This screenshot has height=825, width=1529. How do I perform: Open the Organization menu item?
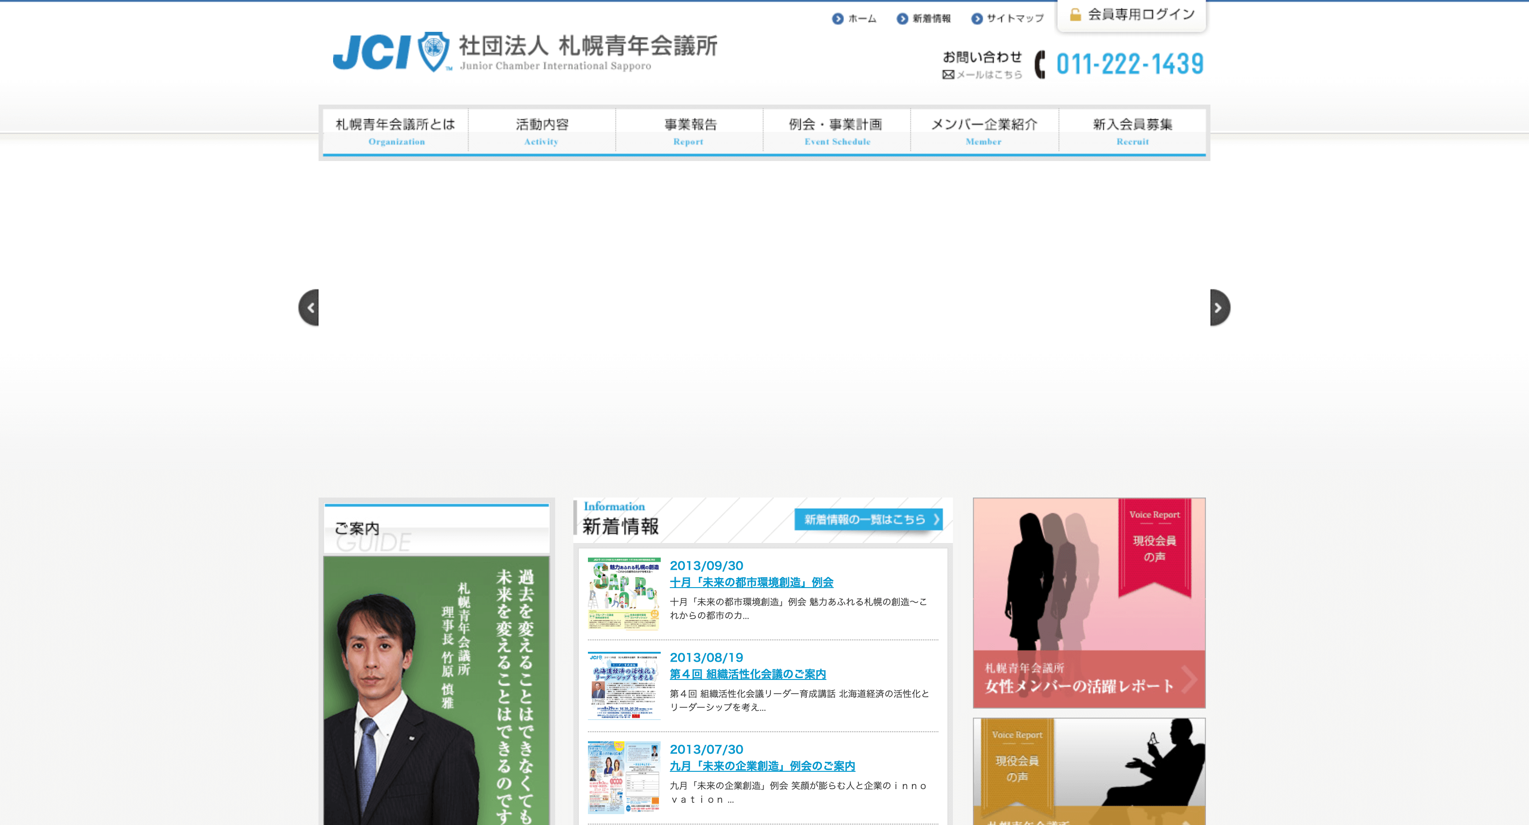pyautogui.click(x=396, y=131)
